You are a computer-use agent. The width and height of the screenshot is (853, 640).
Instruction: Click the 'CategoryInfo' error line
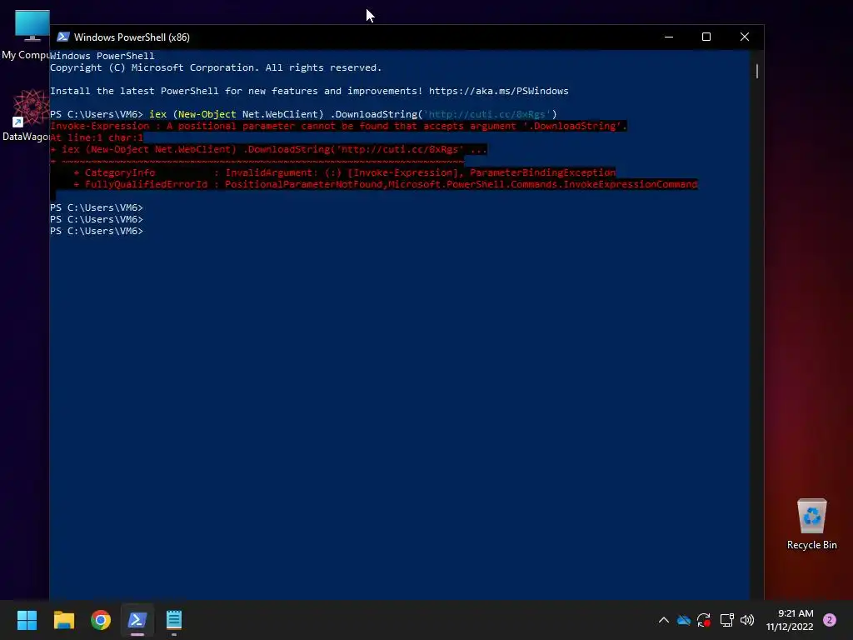tap(344, 172)
